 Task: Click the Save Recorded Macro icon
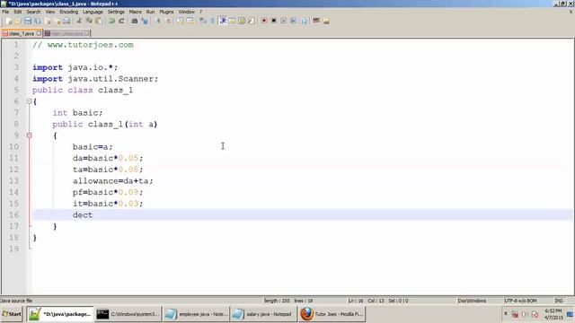click(304, 21)
